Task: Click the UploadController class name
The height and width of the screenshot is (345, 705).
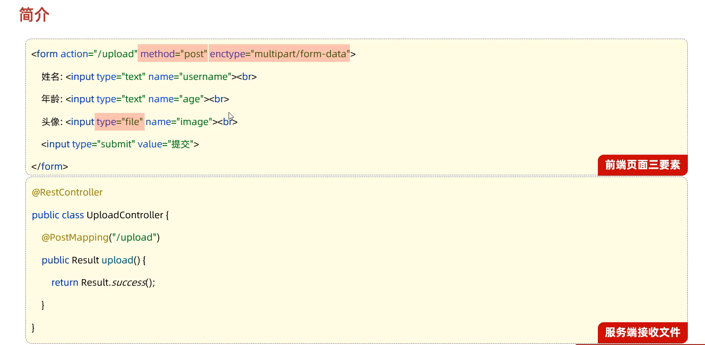Action: click(125, 215)
